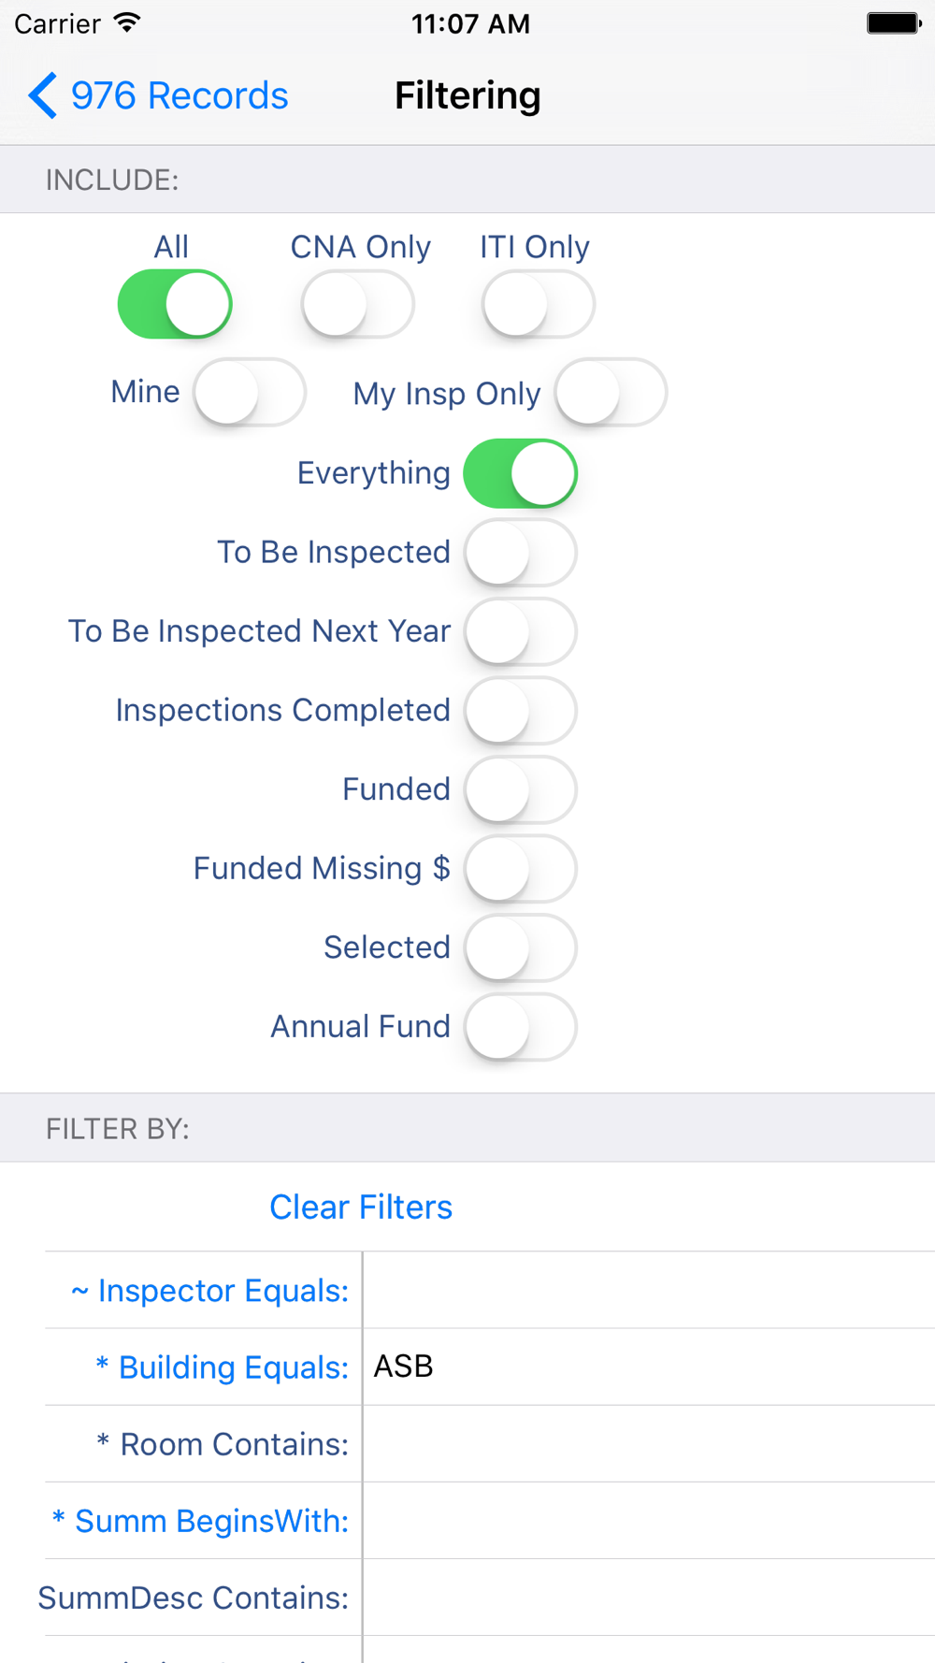Image resolution: width=935 pixels, height=1663 pixels.
Task: Open the Summ BeginsWith picker
Action: (200, 1521)
